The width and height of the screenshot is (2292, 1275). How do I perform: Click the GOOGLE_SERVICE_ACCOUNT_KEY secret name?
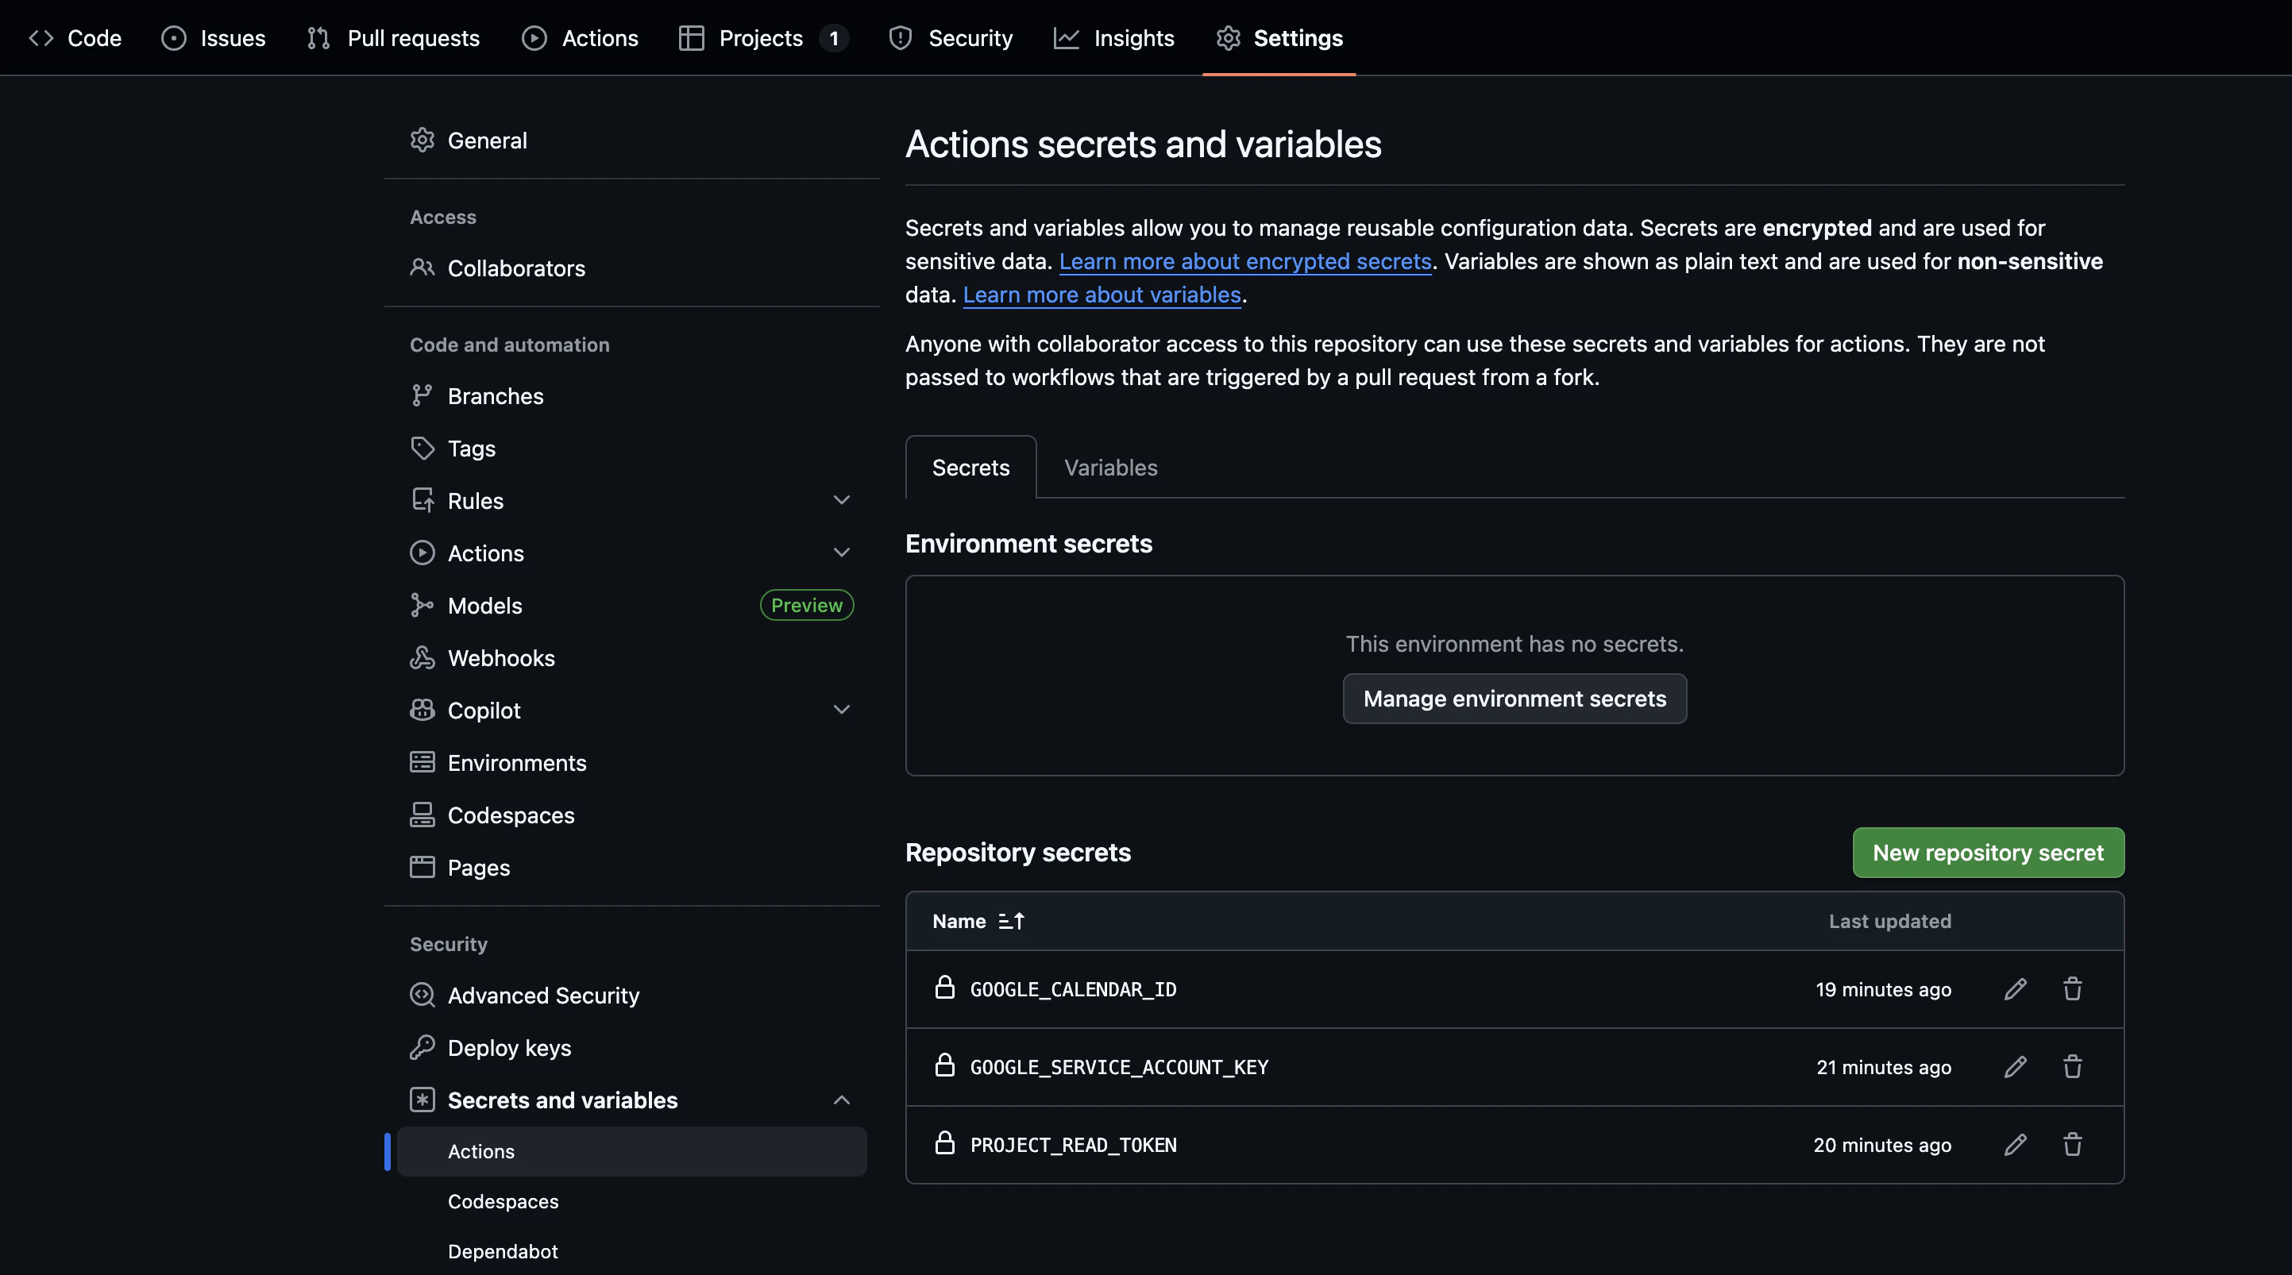coord(1119,1067)
